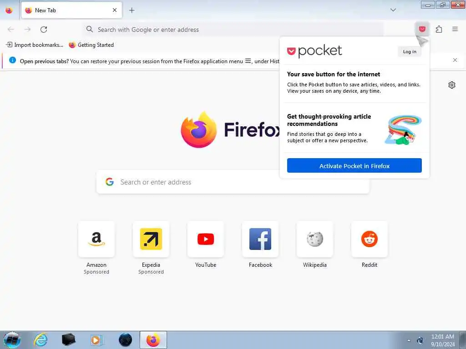
Task: Reload the current page
Action: (44, 30)
